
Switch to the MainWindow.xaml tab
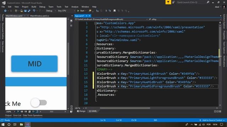click(14, 16)
